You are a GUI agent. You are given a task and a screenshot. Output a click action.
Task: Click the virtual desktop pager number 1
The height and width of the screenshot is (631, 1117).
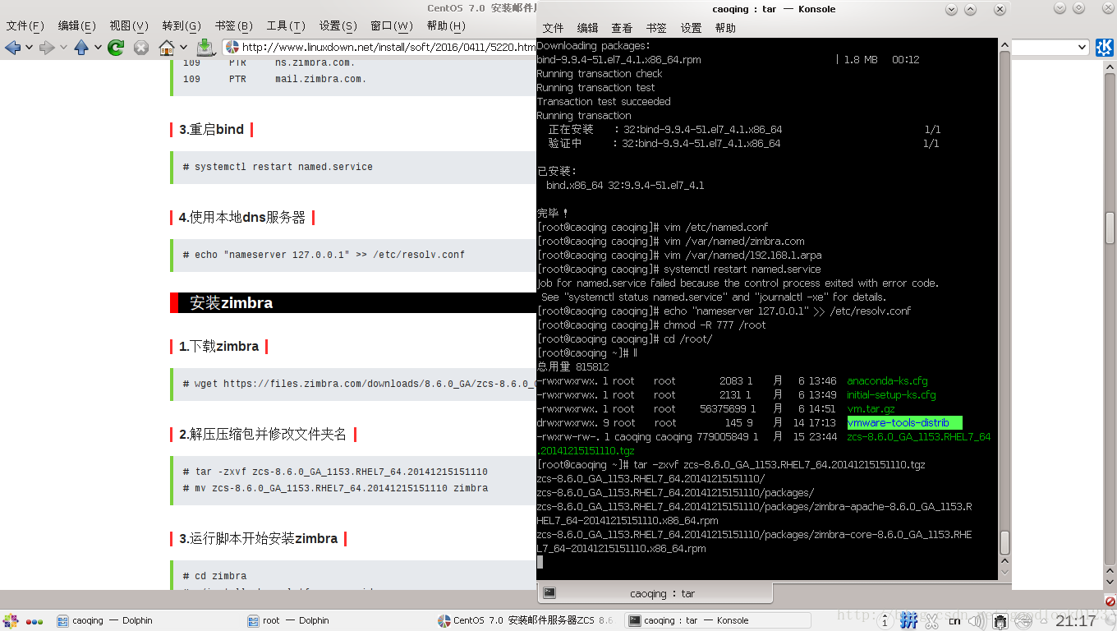click(x=885, y=623)
